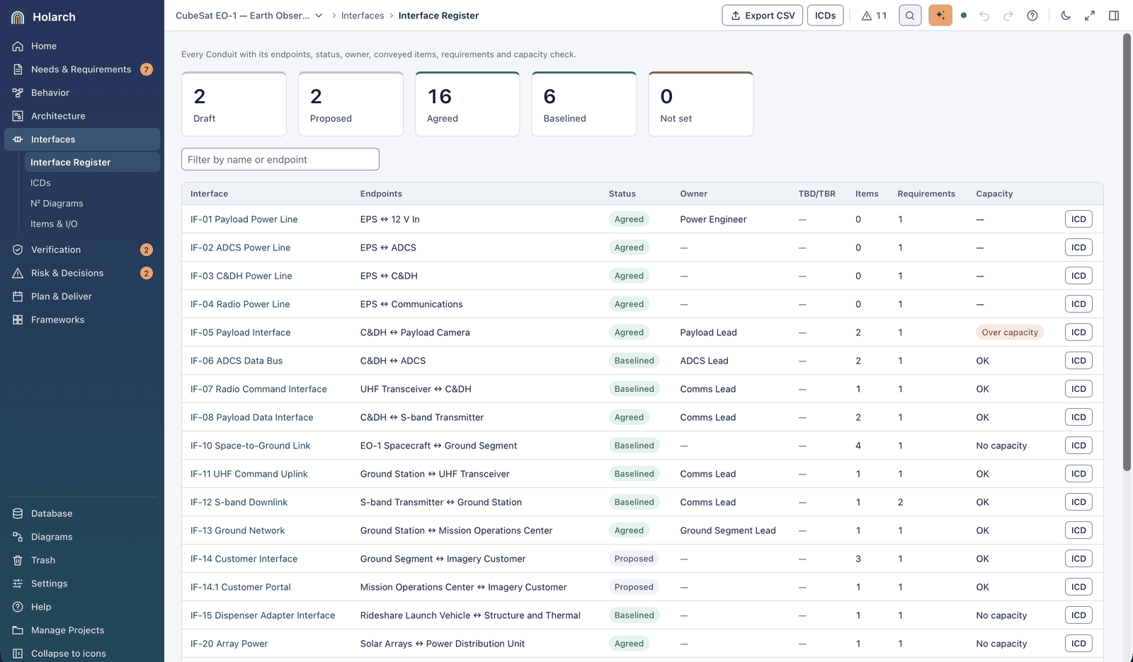Click the ICDs button in top bar
This screenshot has height=662, width=1133.
point(825,16)
